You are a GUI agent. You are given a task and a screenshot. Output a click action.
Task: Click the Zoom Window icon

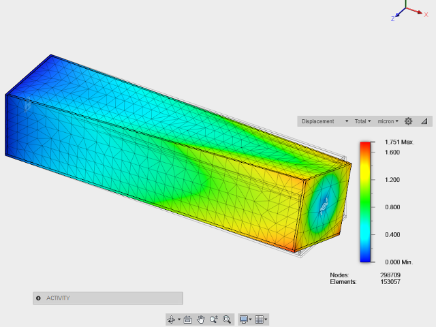pos(227,319)
